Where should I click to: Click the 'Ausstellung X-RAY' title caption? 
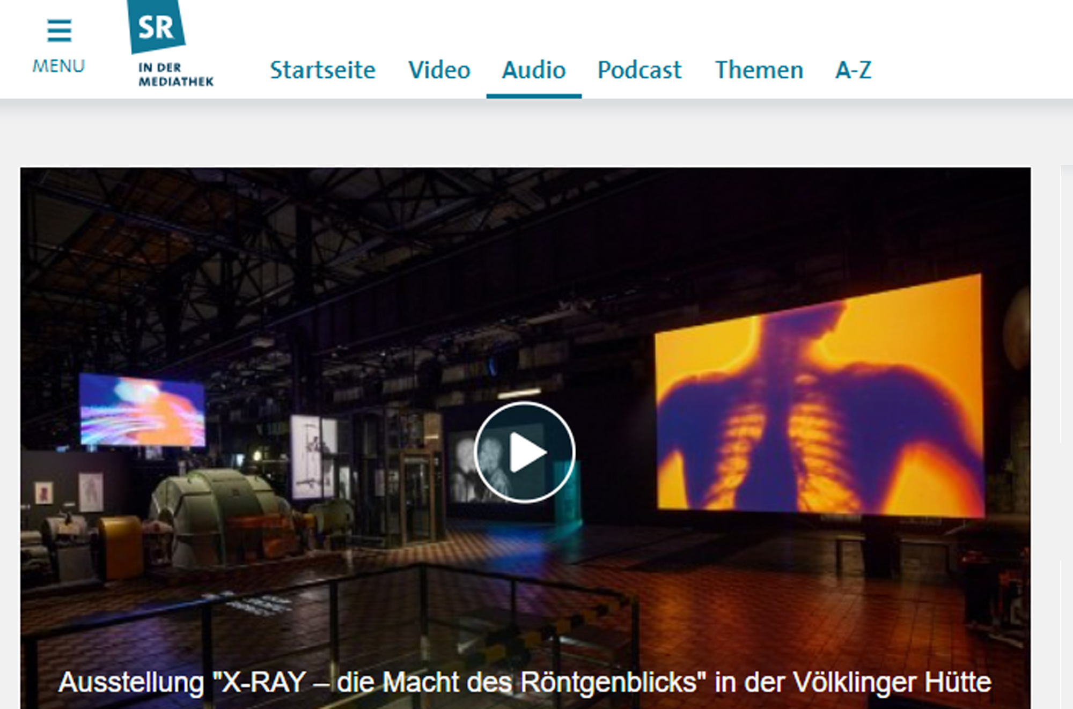(525, 682)
